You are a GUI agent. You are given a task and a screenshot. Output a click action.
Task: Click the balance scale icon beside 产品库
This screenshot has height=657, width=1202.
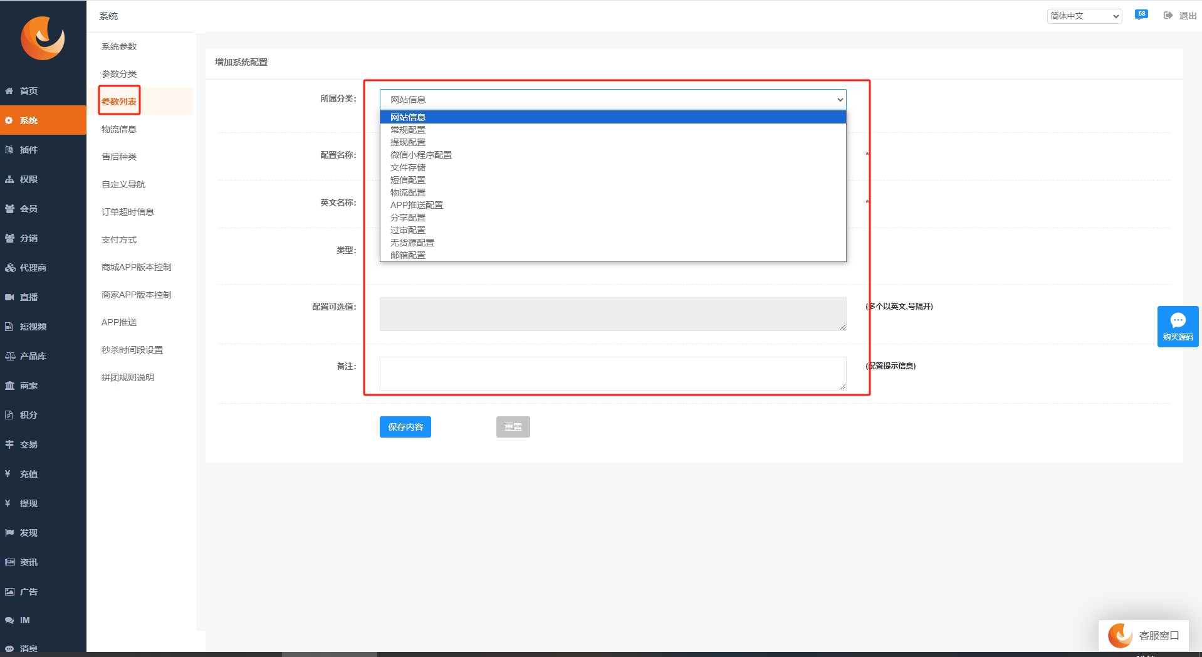click(9, 356)
